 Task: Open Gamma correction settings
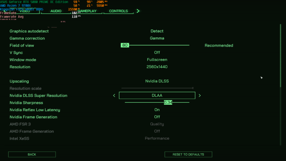pyautogui.click(x=157, y=38)
